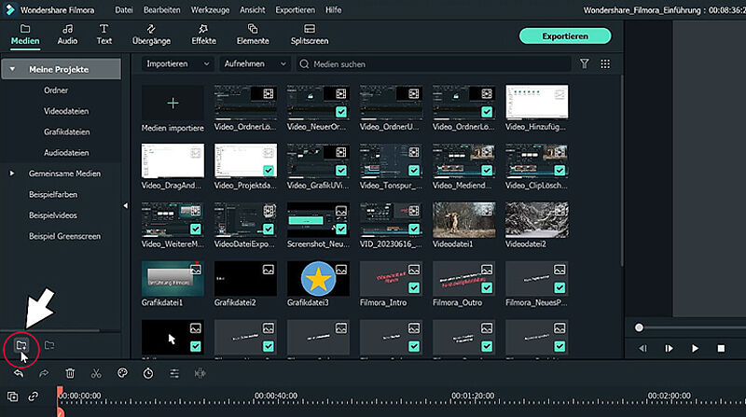Click the filter funnel icon
746x417 pixels.
pos(585,63)
